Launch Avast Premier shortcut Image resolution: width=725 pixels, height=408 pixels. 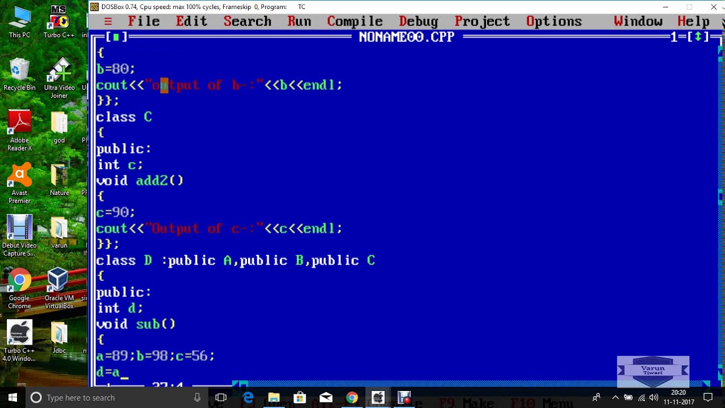(19, 184)
